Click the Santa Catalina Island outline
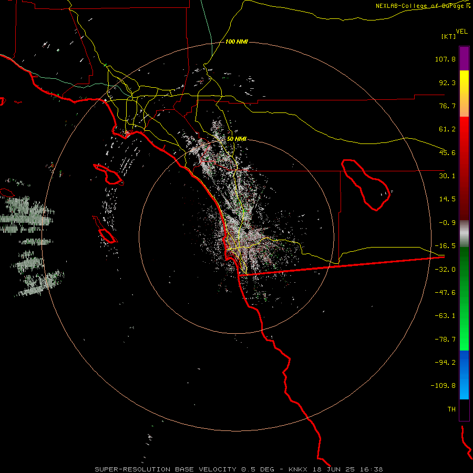 click(x=109, y=174)
